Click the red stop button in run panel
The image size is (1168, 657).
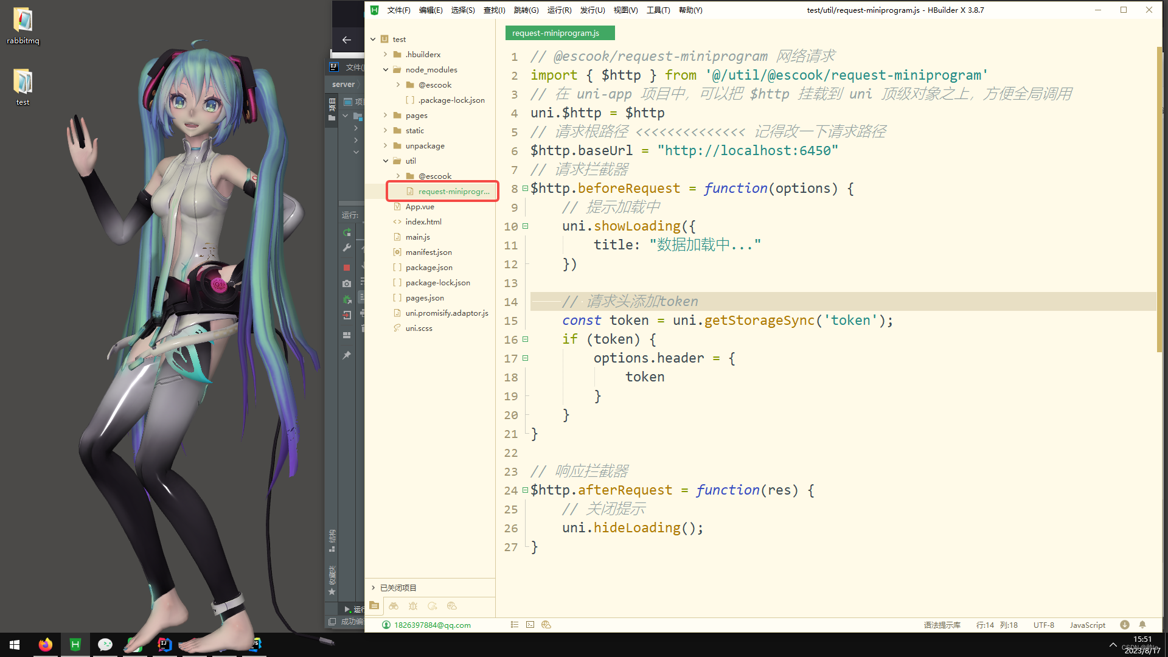pyautogui.click(x=347, y=268)
